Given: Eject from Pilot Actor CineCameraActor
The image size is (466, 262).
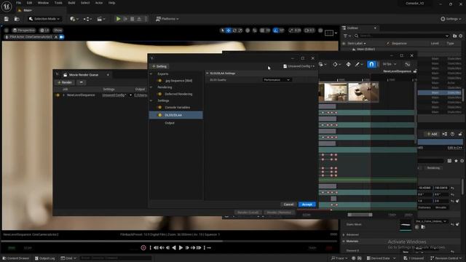Looking at the screenshot, I should [x=56, y=37].
